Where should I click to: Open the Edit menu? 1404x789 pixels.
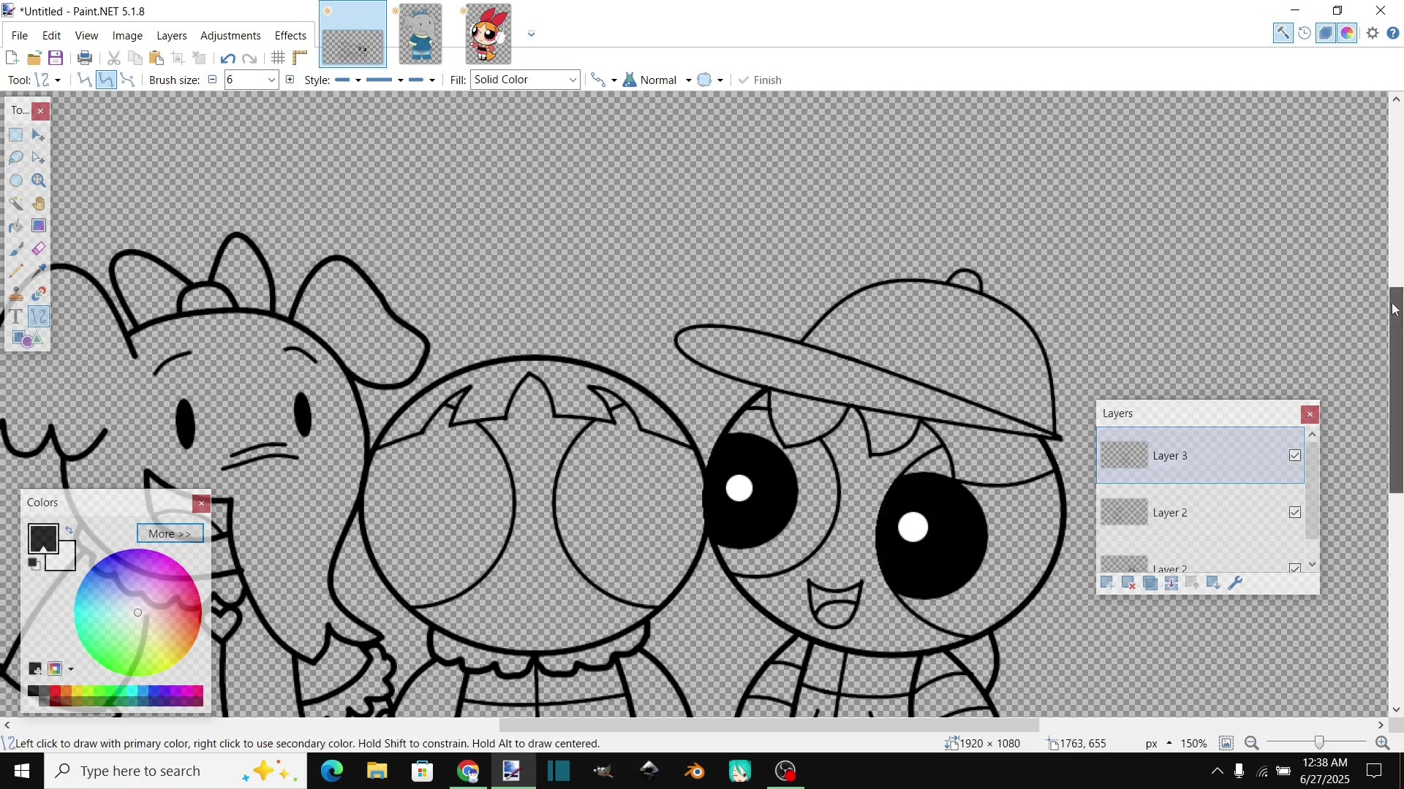51,35
